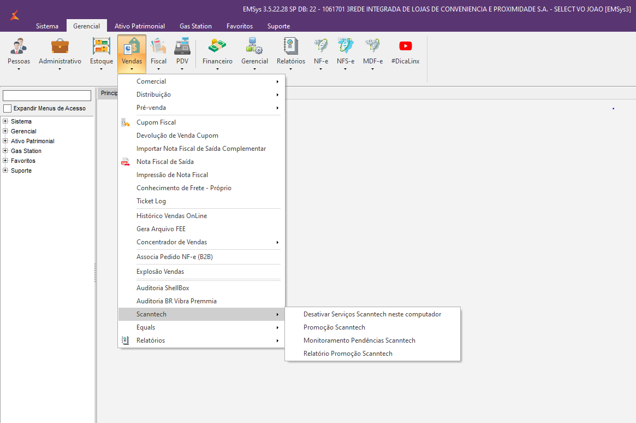The width and height of the screenshot is (636, 423).
Task: Open Explosão Vendas entry
Action: tap(201, 272)
